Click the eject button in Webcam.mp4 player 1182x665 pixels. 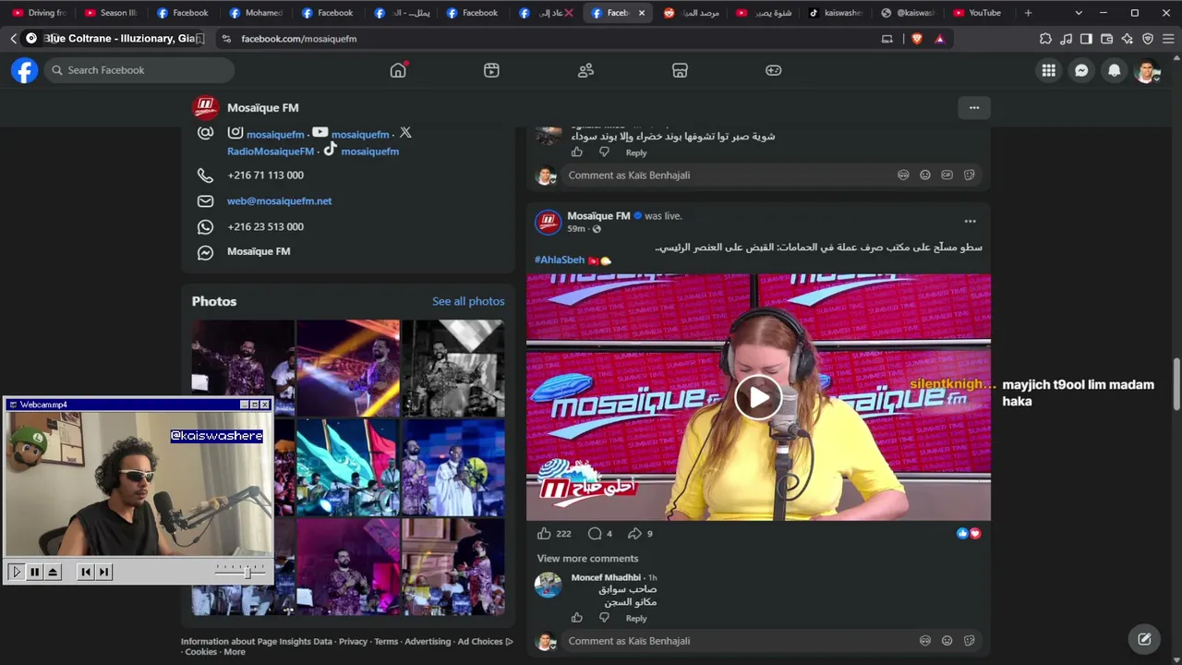coord(53,572)
